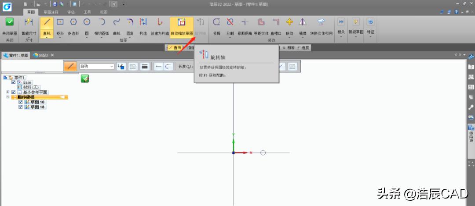Viewport: 475px width, 206px height.
Task: Select the 修剪 trim tool
Action: coord(216,27)
